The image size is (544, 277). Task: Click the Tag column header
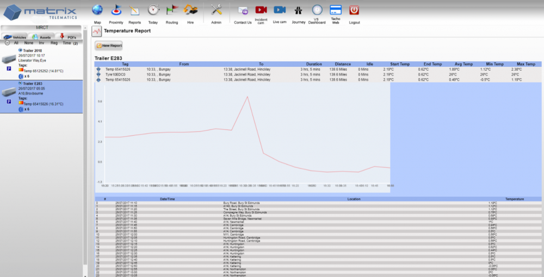(125, 64)
